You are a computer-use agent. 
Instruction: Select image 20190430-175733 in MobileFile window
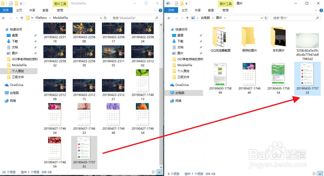click(84, 152)
